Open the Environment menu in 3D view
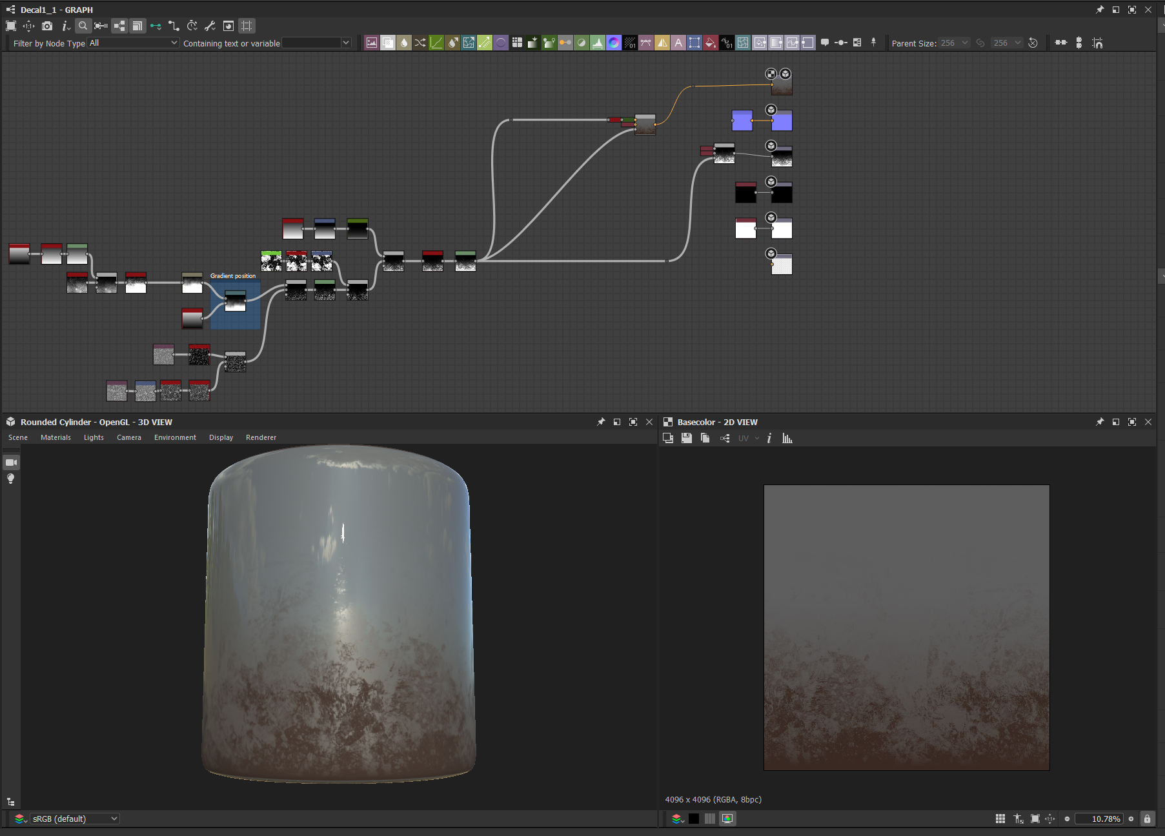This screenshot has height=836, width=1165. pos(175,437)
